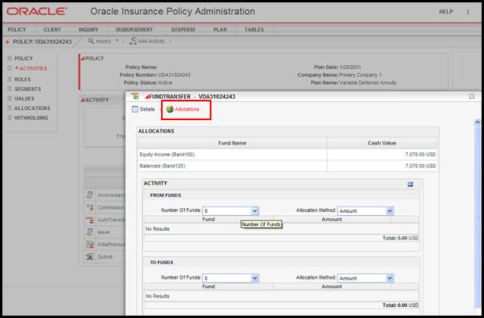Switch to the Details tab

tap(144, 109)
